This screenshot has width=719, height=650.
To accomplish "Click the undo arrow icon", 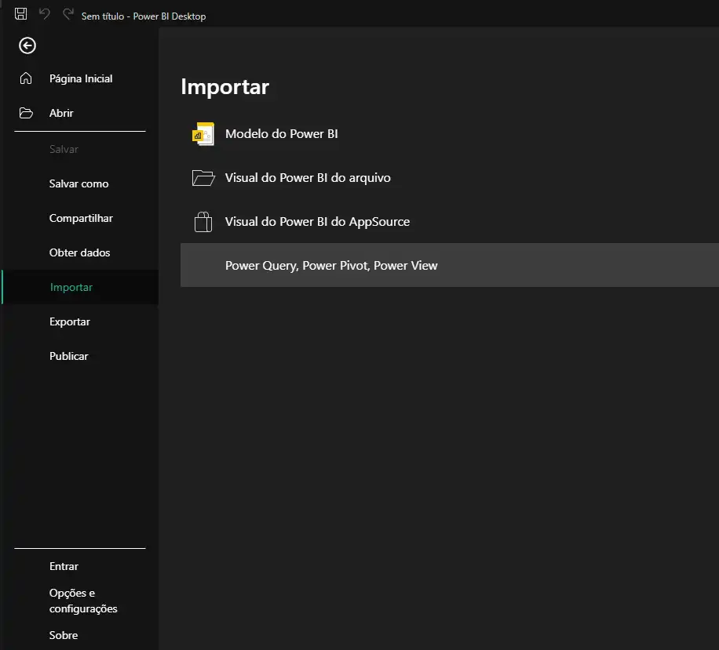I will tap(45, 14).
